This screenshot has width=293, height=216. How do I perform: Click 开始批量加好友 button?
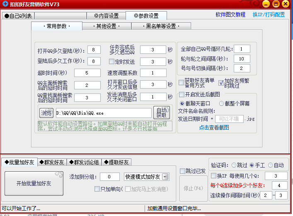coord(34,184)
